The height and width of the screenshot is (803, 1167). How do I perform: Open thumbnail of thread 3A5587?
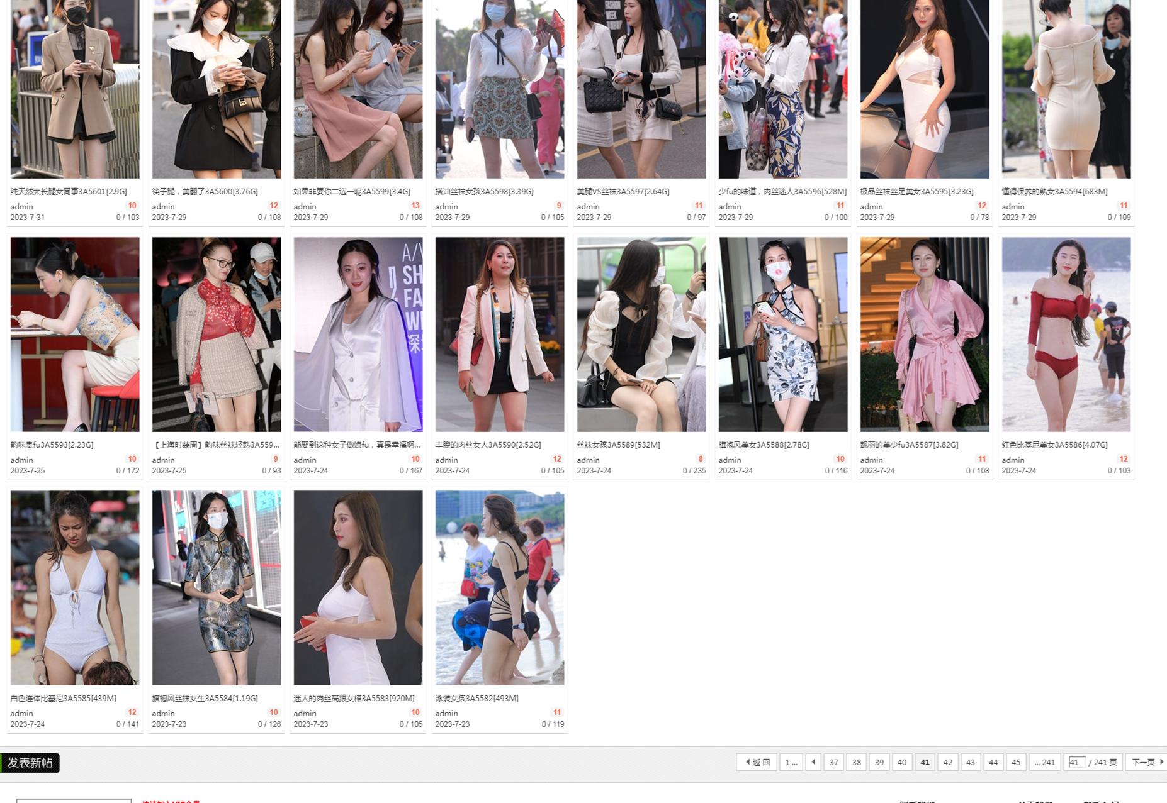click(x=925, y=335)
